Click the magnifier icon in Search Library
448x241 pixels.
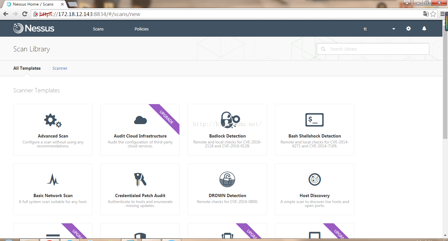coord(323,49)
